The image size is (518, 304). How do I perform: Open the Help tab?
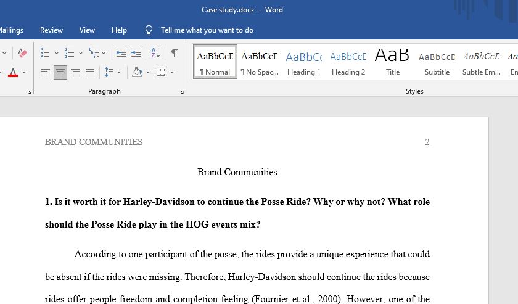coord(119,30)
